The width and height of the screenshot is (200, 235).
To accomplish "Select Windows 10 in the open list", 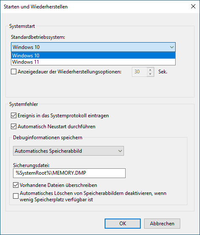I will coord(93,55).
